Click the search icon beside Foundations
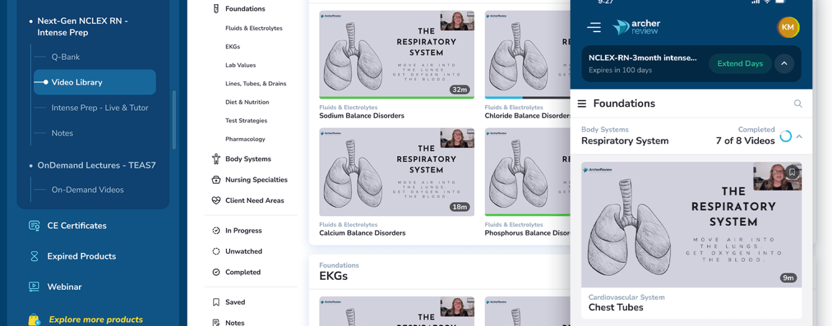The width and height of the screenshot is (832, 326). (798, 104)
